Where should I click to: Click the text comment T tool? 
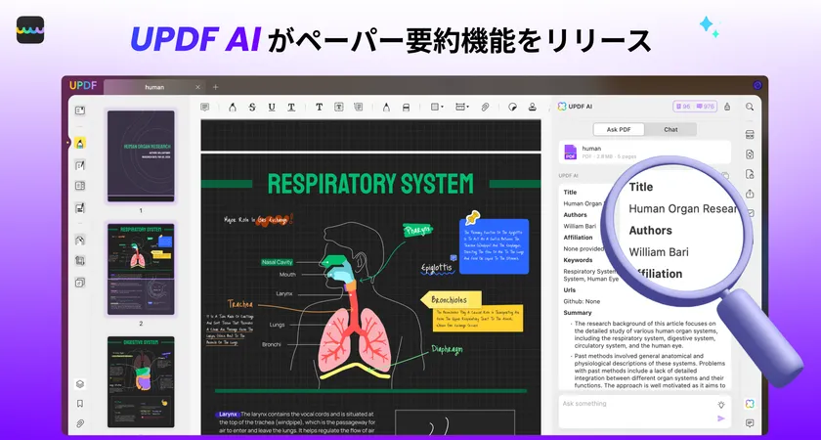click(x=319, y=107)
